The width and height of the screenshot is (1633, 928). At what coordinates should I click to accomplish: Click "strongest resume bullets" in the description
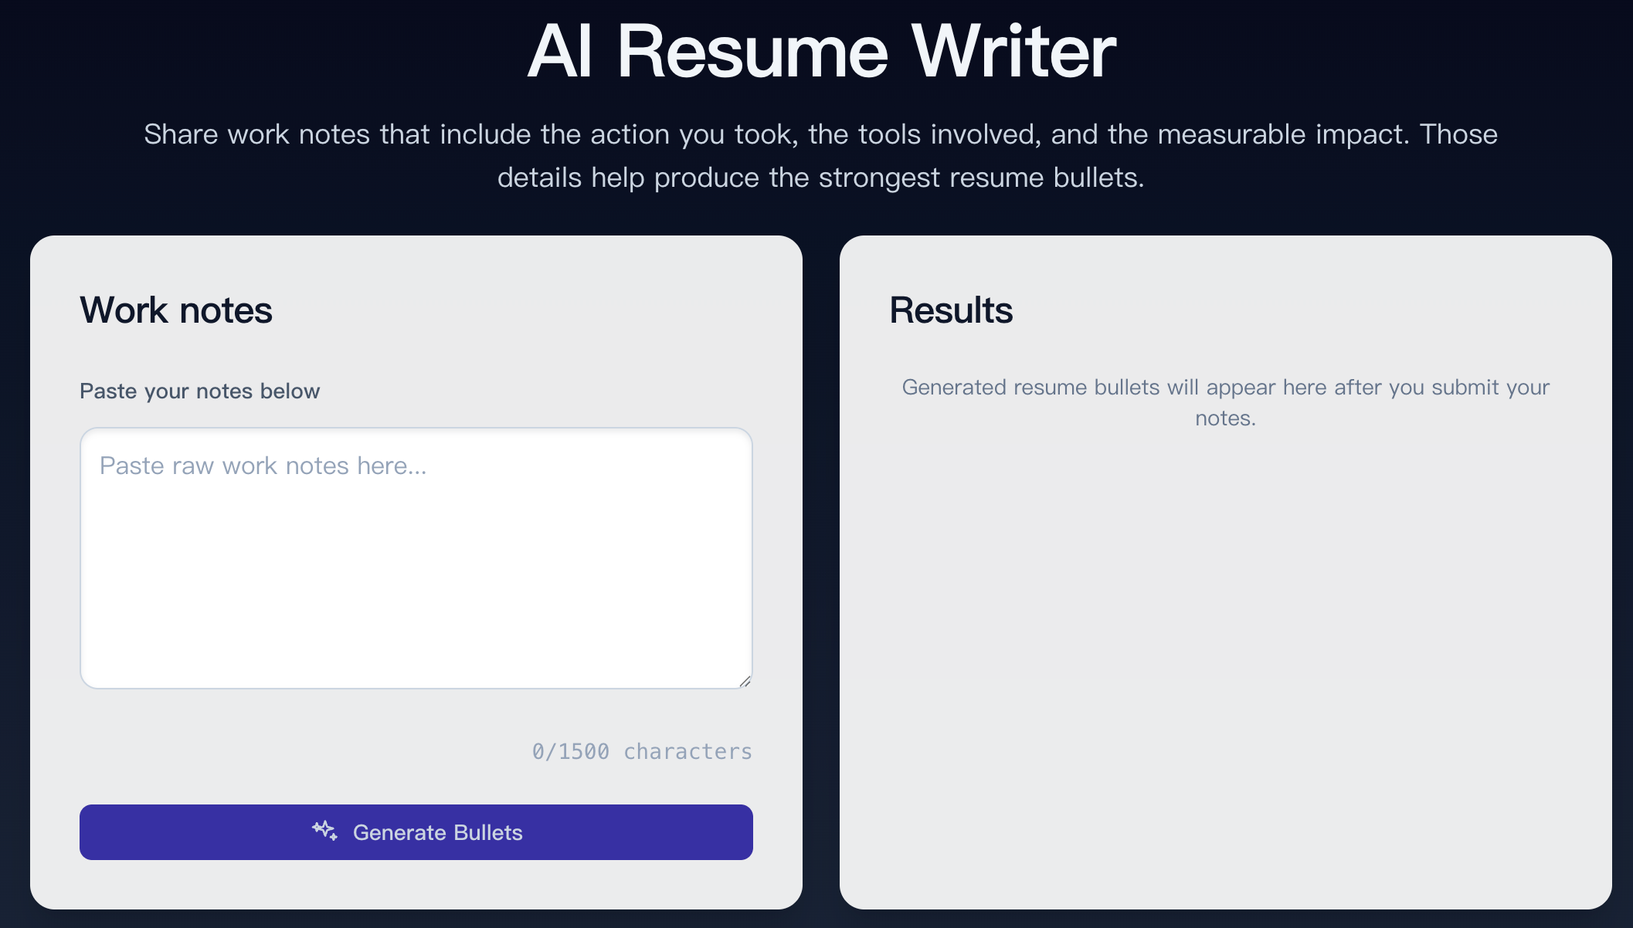point(979,178)
